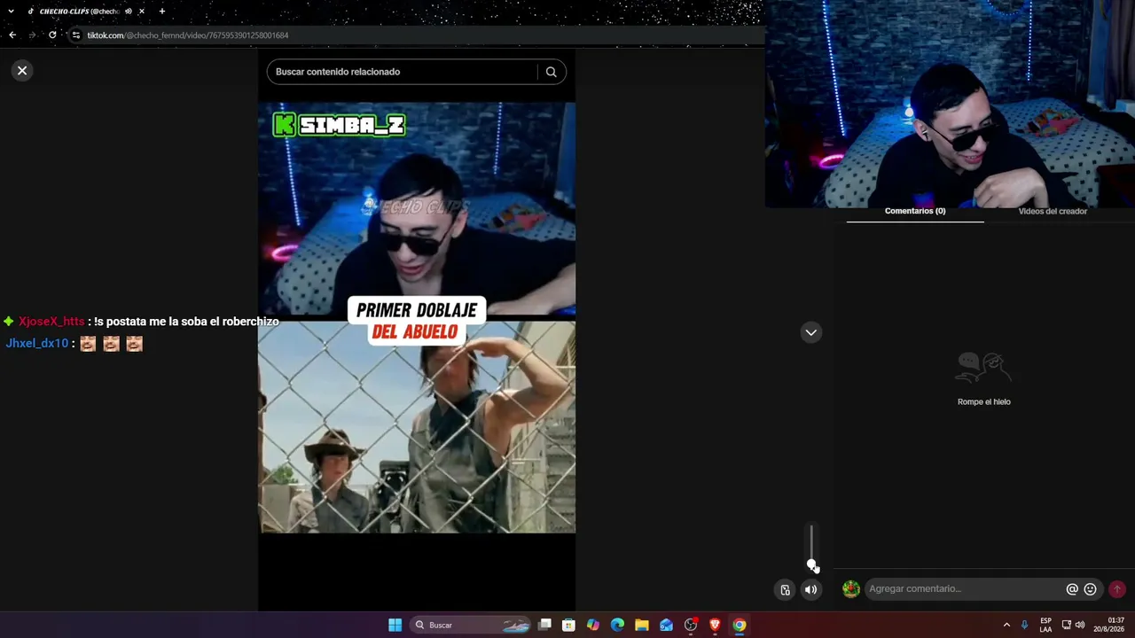Click the 'PRIMER DOBLAJE DEL ABUELO' caption
This screenshot has width=1135, height=638.
(417, 321)
